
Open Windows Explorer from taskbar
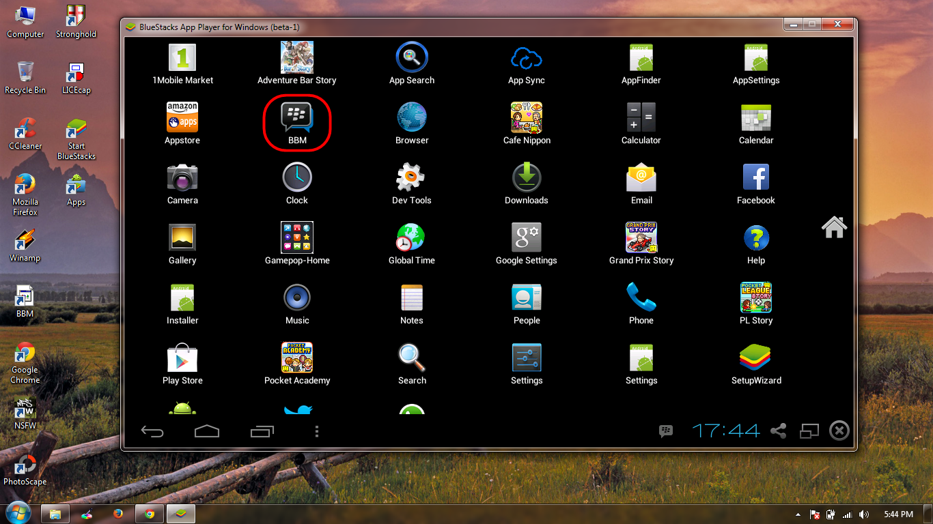tap(55, 514)
